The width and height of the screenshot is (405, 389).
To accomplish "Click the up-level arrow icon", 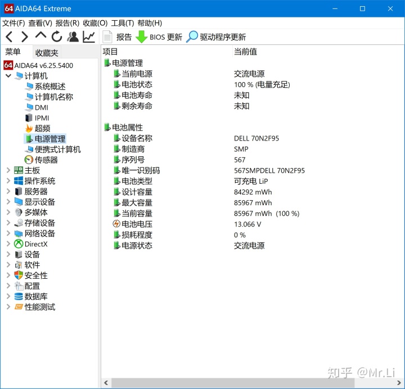I will (x=41, y=35).
